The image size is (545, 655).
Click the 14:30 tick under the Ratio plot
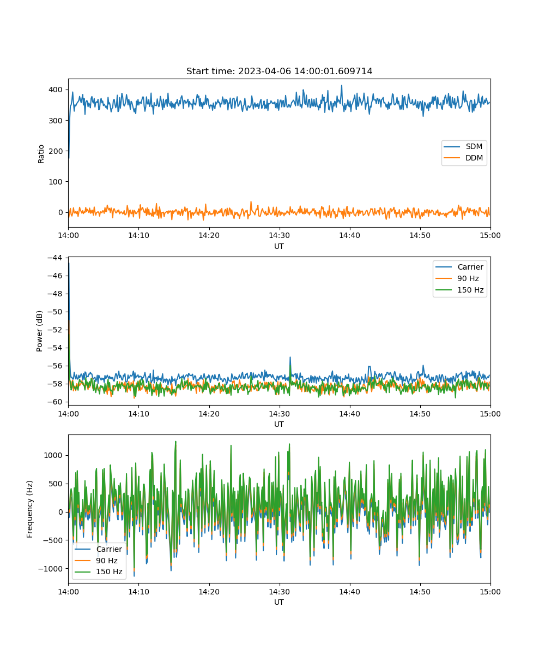tap(279, 235)
